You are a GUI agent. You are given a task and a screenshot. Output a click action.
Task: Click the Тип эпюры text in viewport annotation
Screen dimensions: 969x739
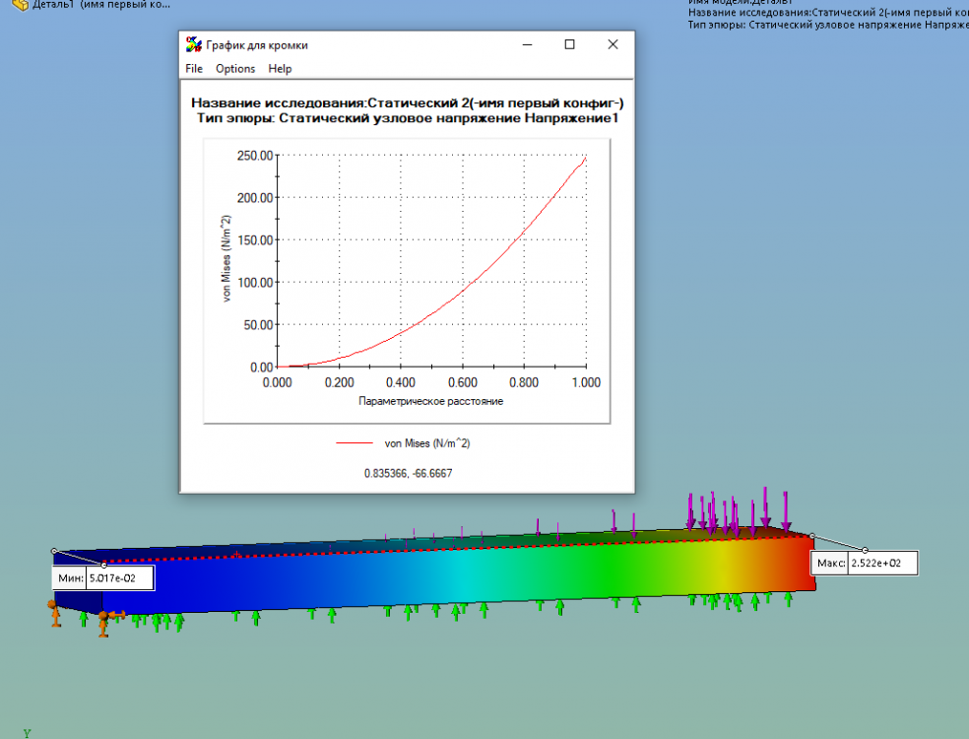[x=828, y=25]
